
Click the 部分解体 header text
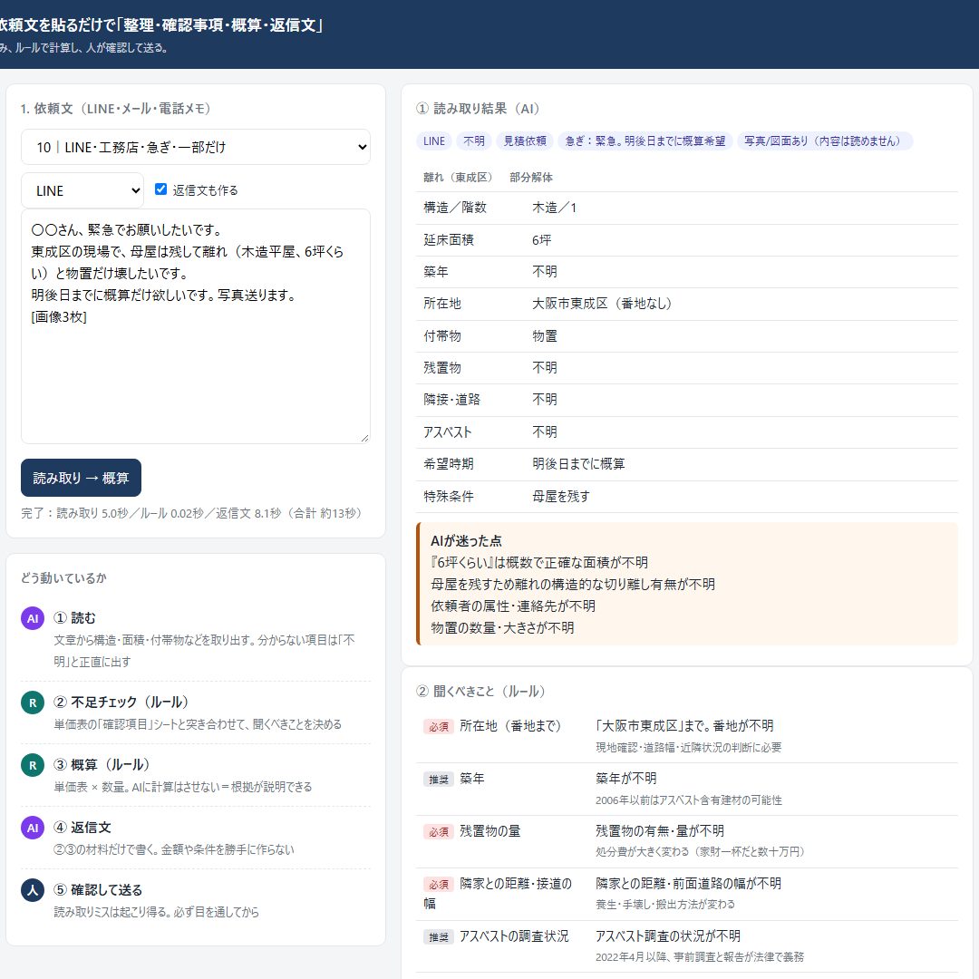pyautogui.click(x=531, y=178)
